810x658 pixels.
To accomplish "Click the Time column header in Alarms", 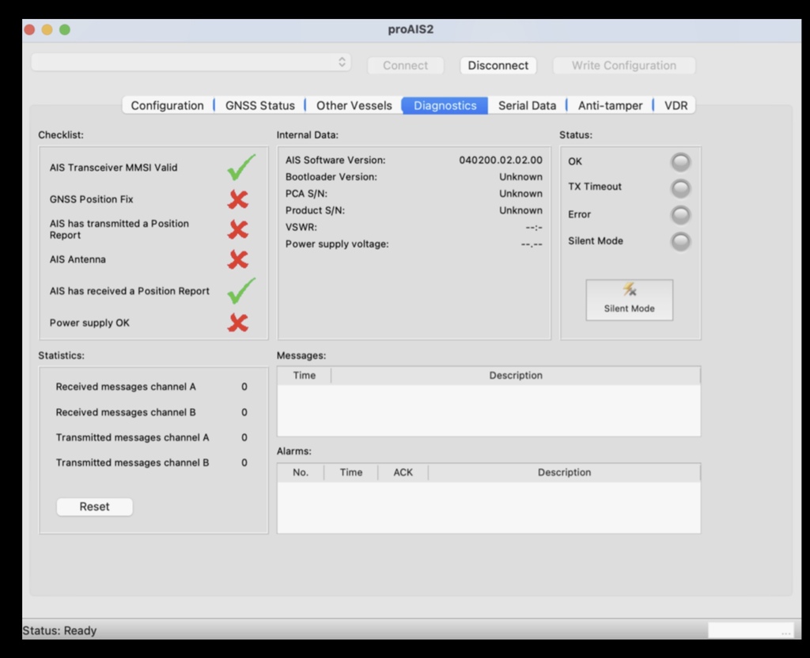I will tap(350, 473).
